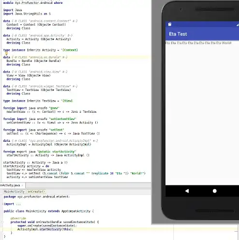Click the "setContentView" import string
The image size is (239, 240).
coord(62,119)
